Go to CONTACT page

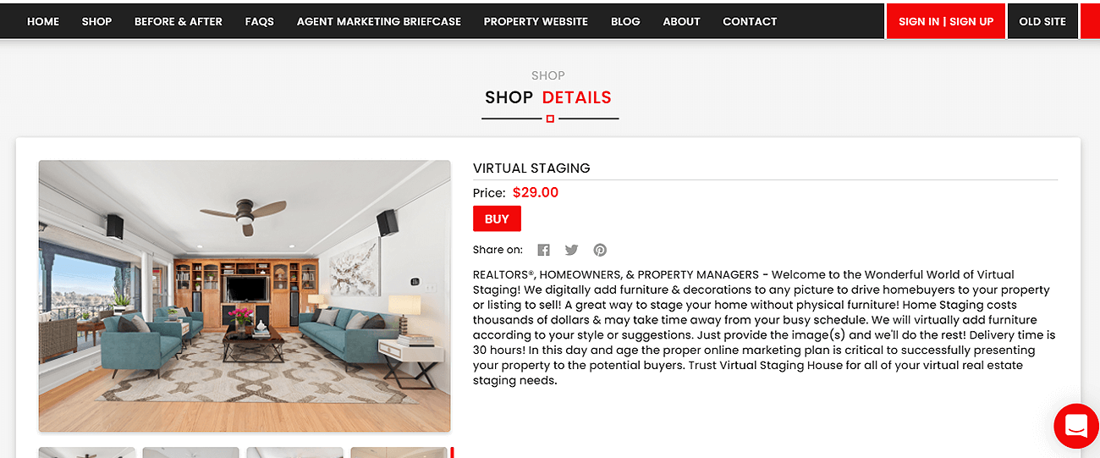(750, 21)
